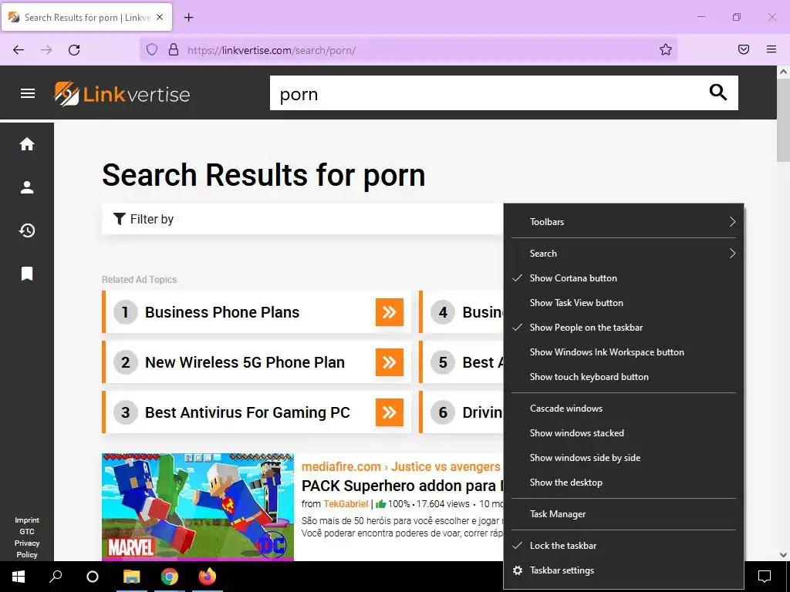The image size is (790, 592).
Task: Reload the page in Firefox
Action: click(x=74, y=50)
